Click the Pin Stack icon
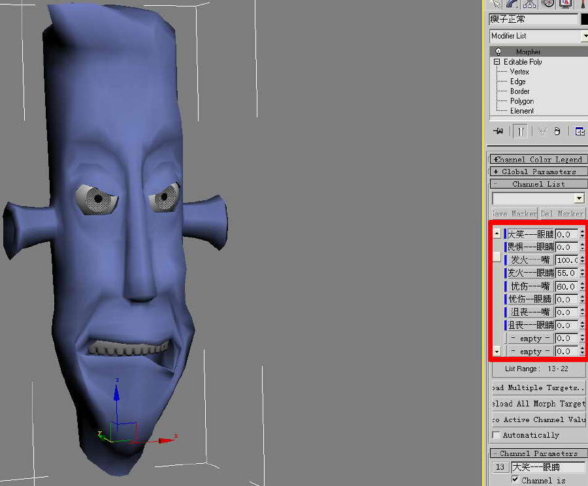The height and width of the screenshot is (486, 588). [498, 131]
